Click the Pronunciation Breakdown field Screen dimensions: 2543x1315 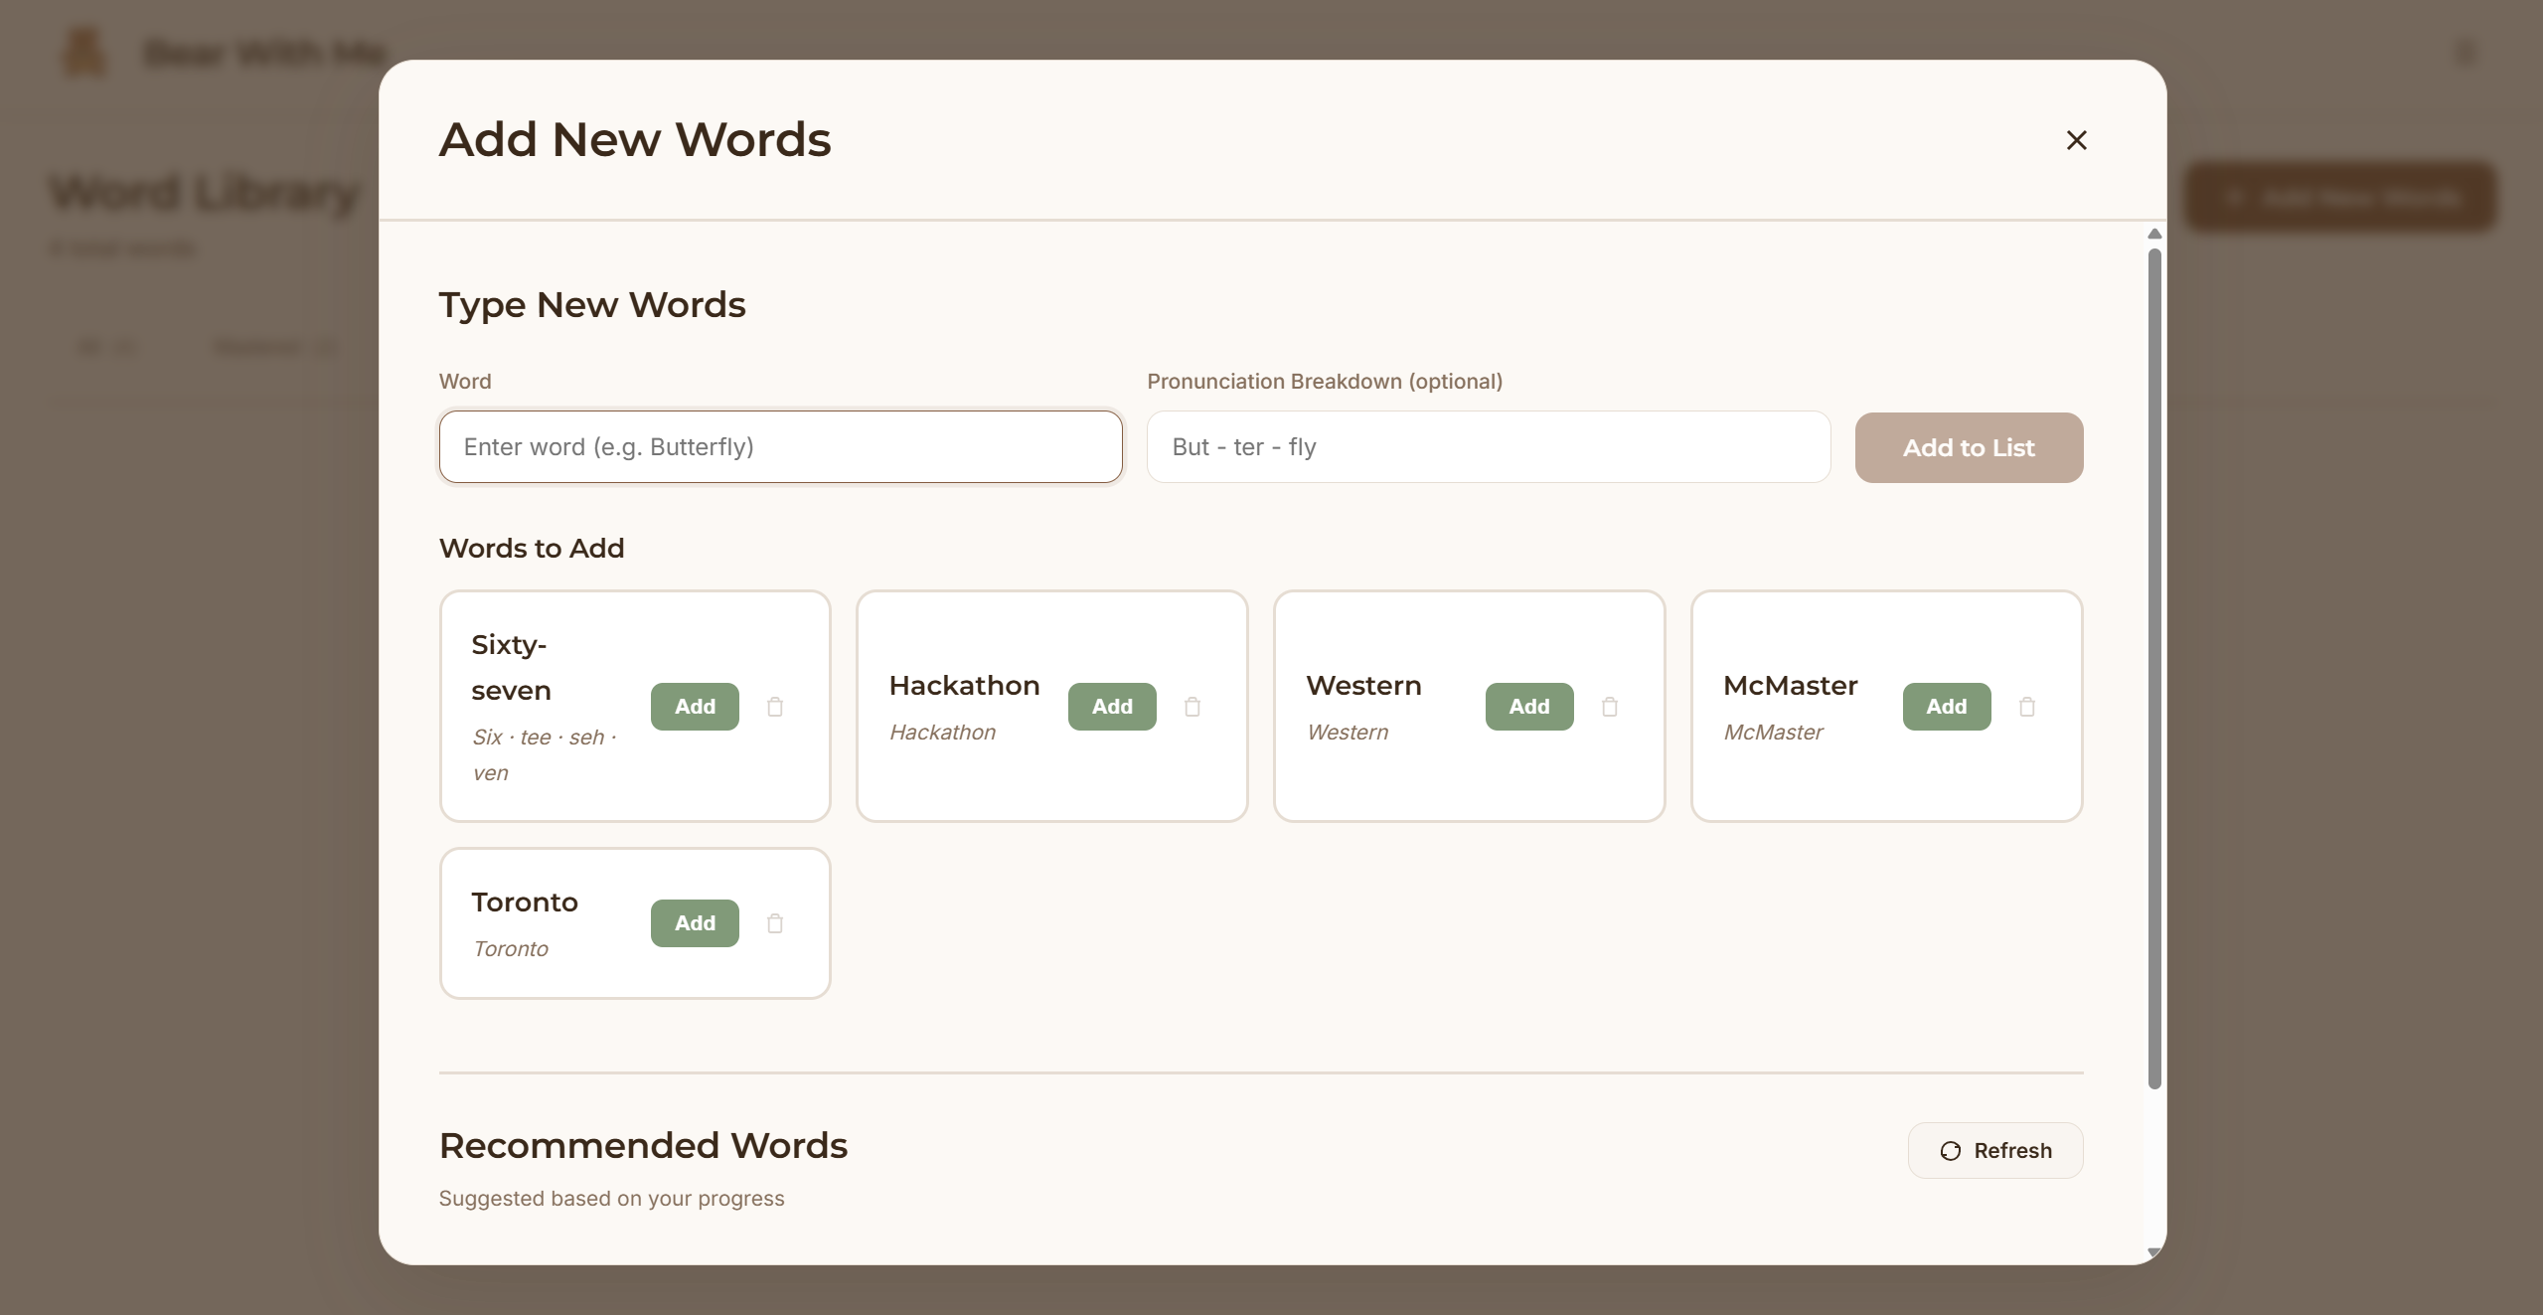(x=1488, y=447)
